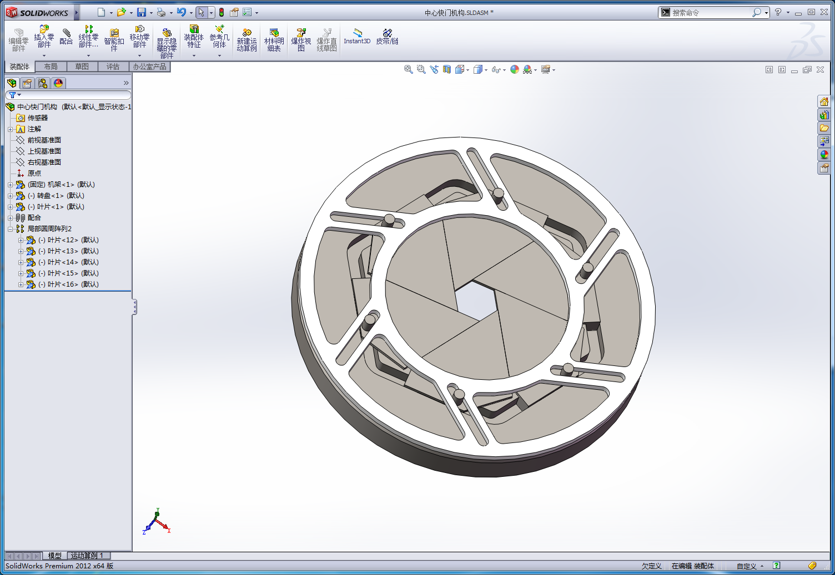The width and height of the screenshot is (835, 575).
Task: Click the Print icon
Action: tap(161, 12)
